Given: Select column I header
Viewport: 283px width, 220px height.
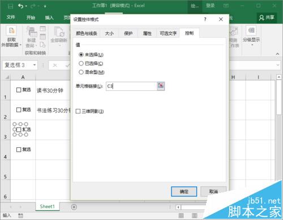Looking at the screenshot, I should [x=258, y=77].
